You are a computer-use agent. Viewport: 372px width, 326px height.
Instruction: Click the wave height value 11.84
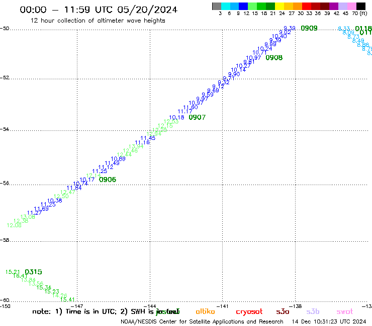(x=74, y=188)
